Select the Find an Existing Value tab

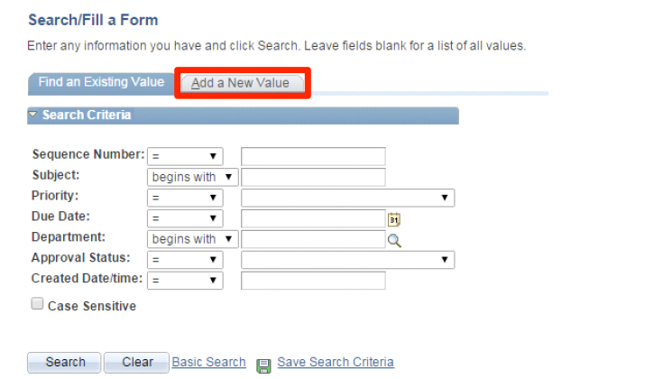101,82
